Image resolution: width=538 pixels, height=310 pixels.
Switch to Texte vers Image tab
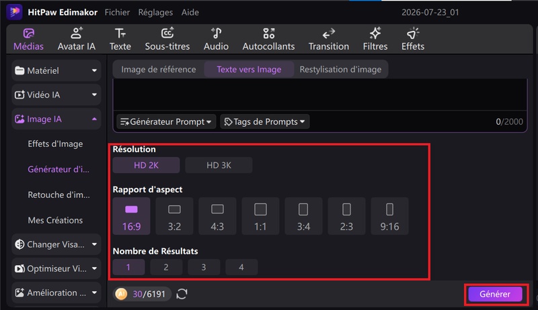tap(249, 70)
